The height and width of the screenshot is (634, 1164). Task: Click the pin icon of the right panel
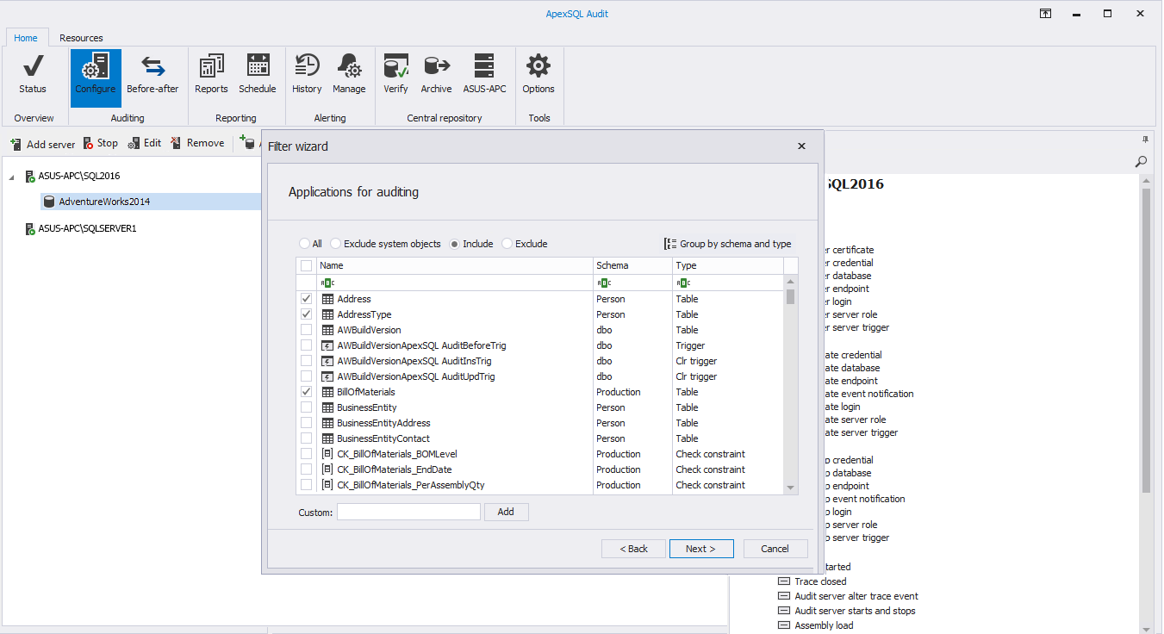1146,139
